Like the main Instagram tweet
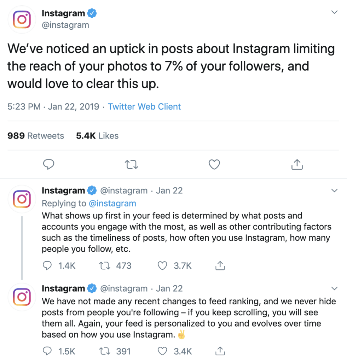This screenshot has width=347, height=362. coord(214,164)
